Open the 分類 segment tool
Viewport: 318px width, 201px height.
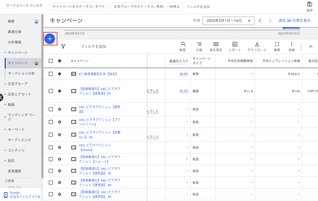click(199, 46)
